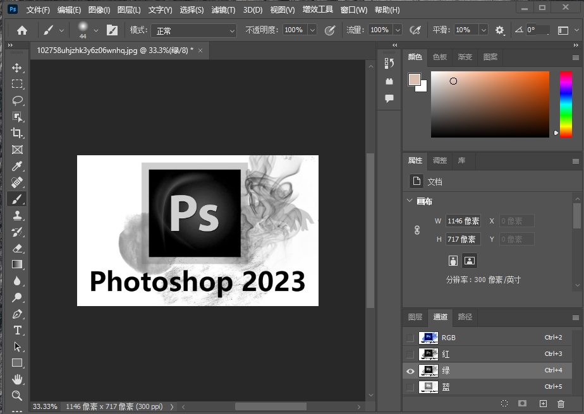This screenshot has width=584, height=414.
Task: Enable airbrush-style build-up
Action: (x=415, y=30)
